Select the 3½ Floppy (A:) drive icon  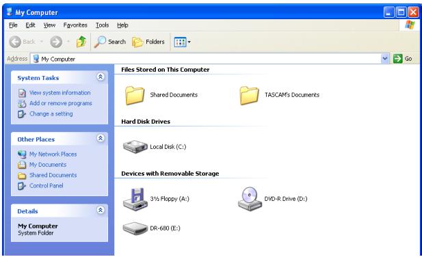pyautogui.click(x=135, y=199)
